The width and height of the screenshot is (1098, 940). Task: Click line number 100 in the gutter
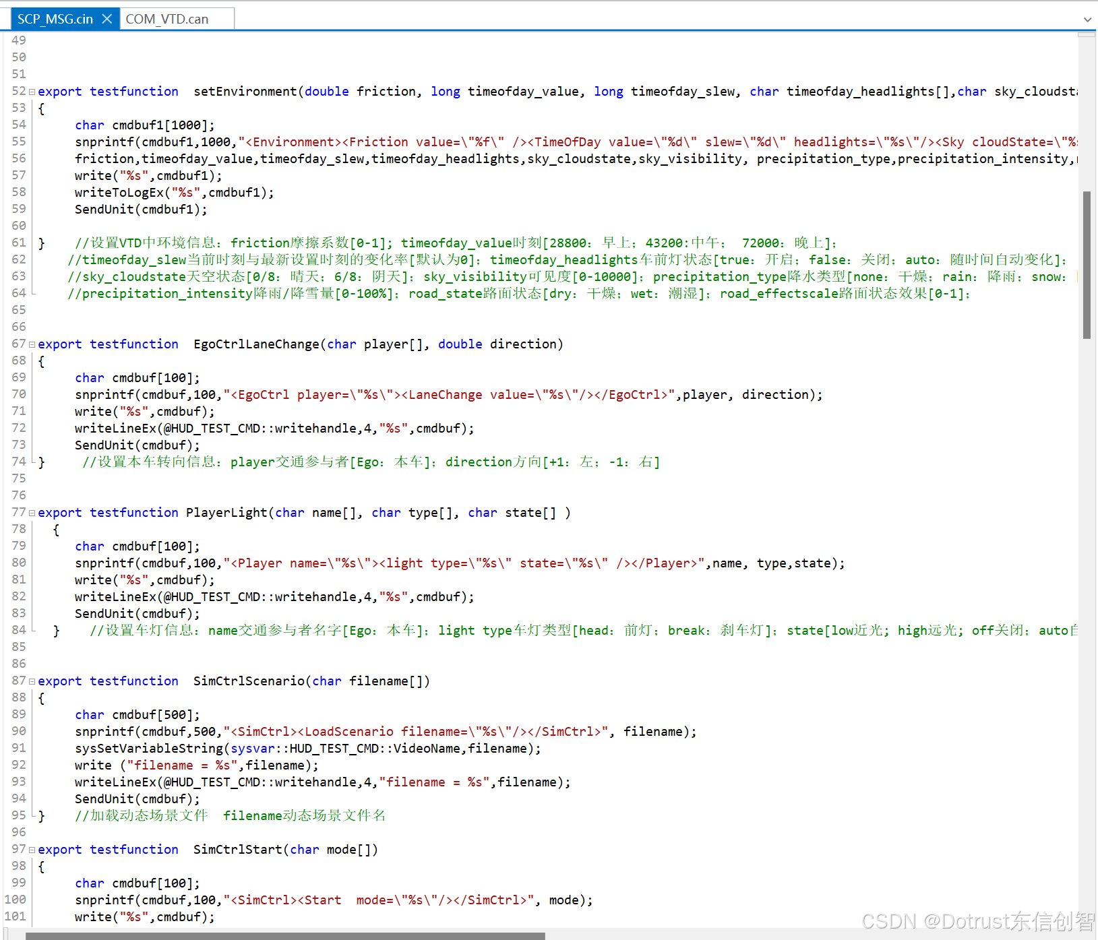coord(15,900)
